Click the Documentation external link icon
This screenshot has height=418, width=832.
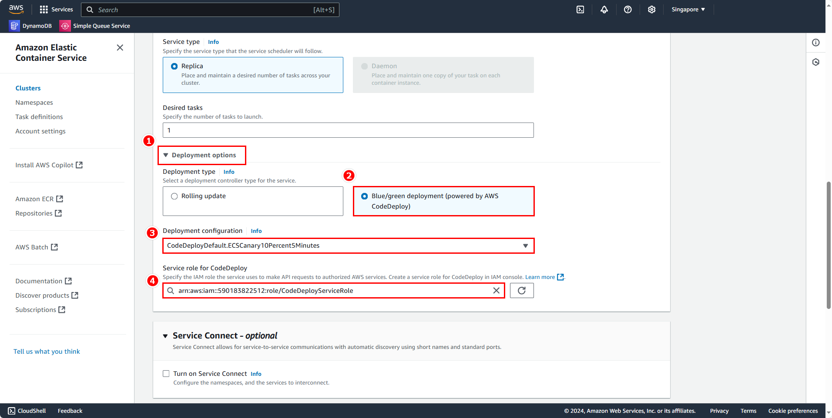(x=68, y=281)
